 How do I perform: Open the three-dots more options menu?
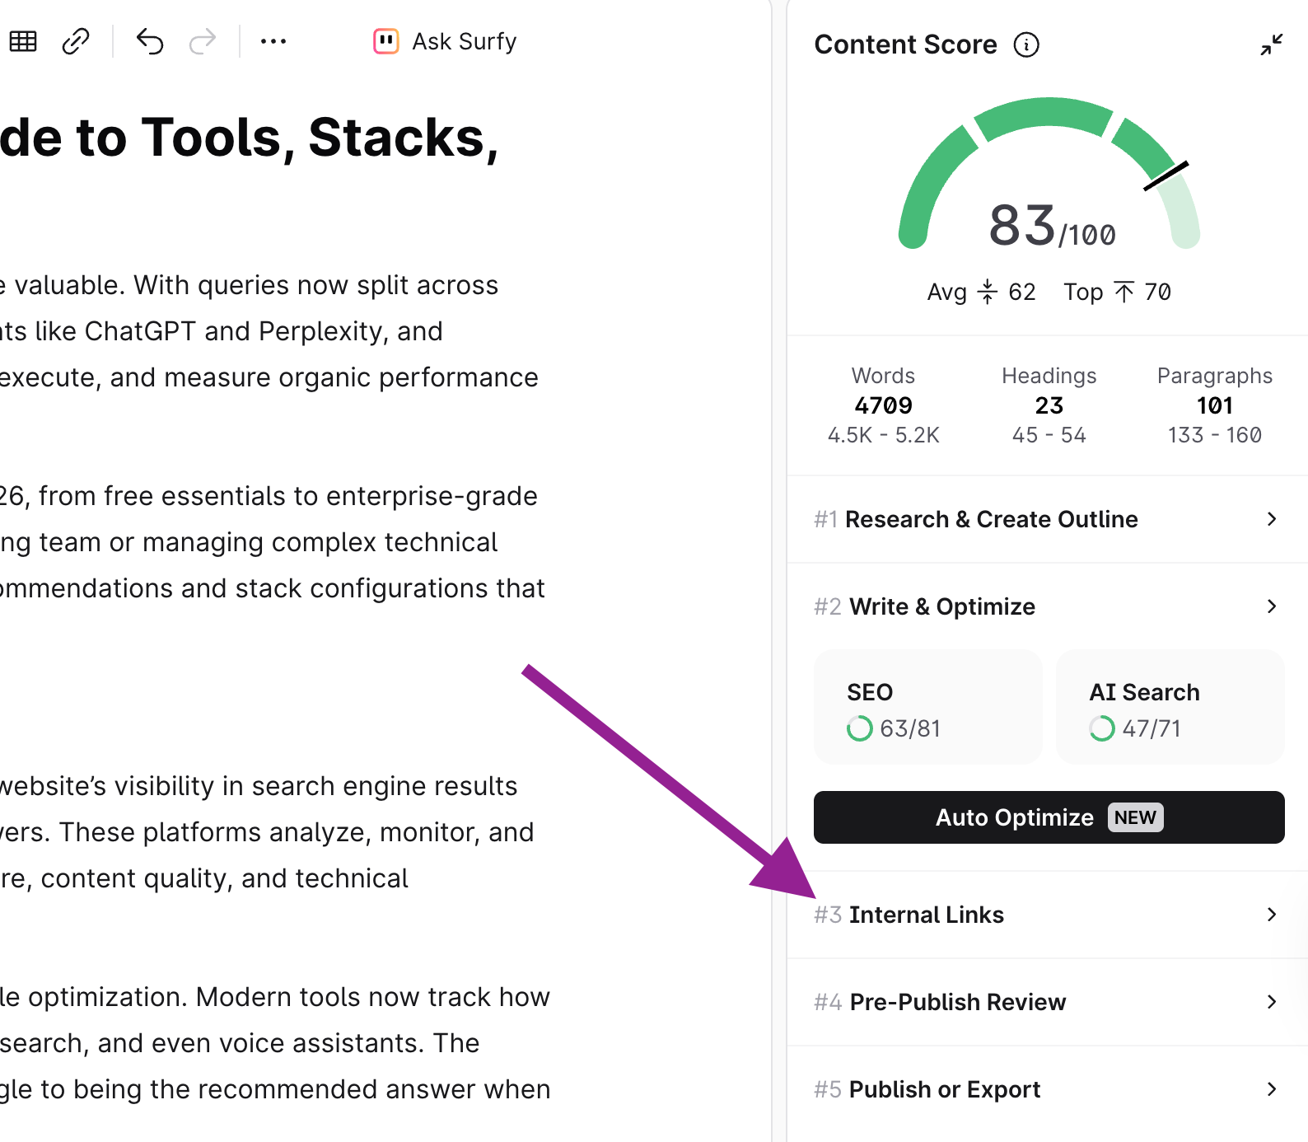click(x=273, y=41)
